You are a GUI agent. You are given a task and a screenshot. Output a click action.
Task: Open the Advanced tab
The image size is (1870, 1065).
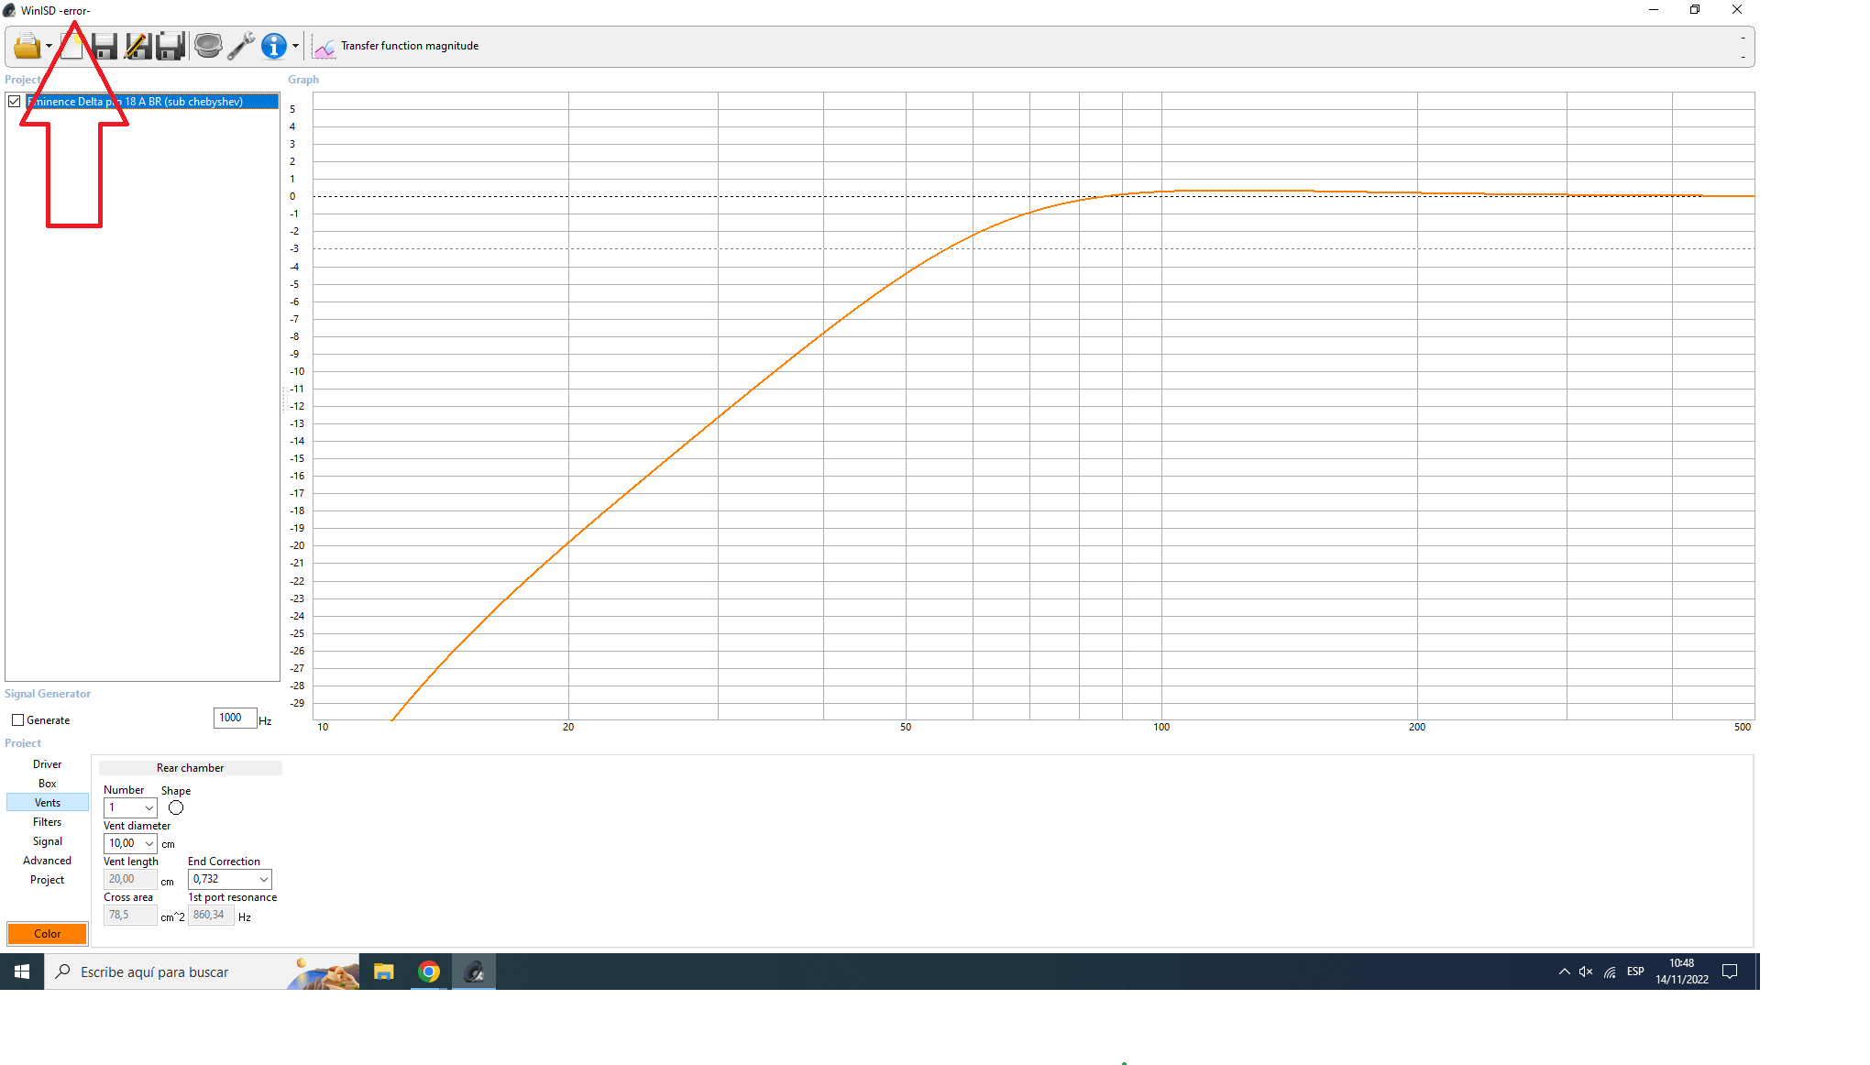tap(48, 861)
